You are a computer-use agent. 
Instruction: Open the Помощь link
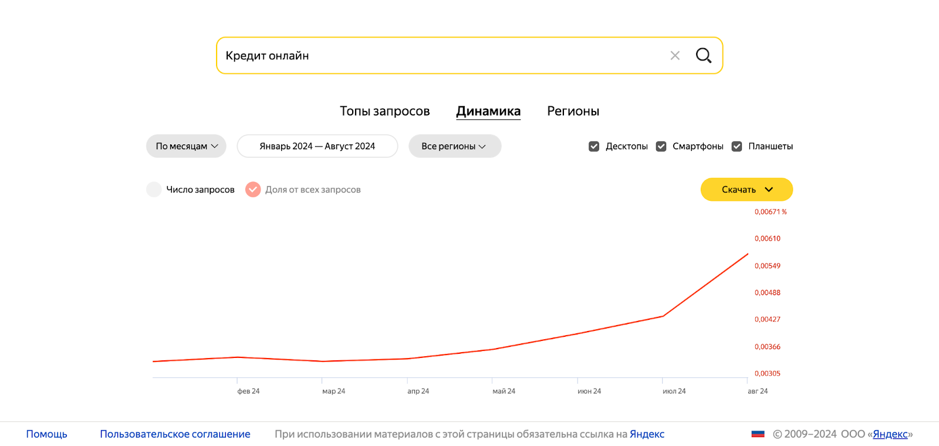click(x=47, y=434)
